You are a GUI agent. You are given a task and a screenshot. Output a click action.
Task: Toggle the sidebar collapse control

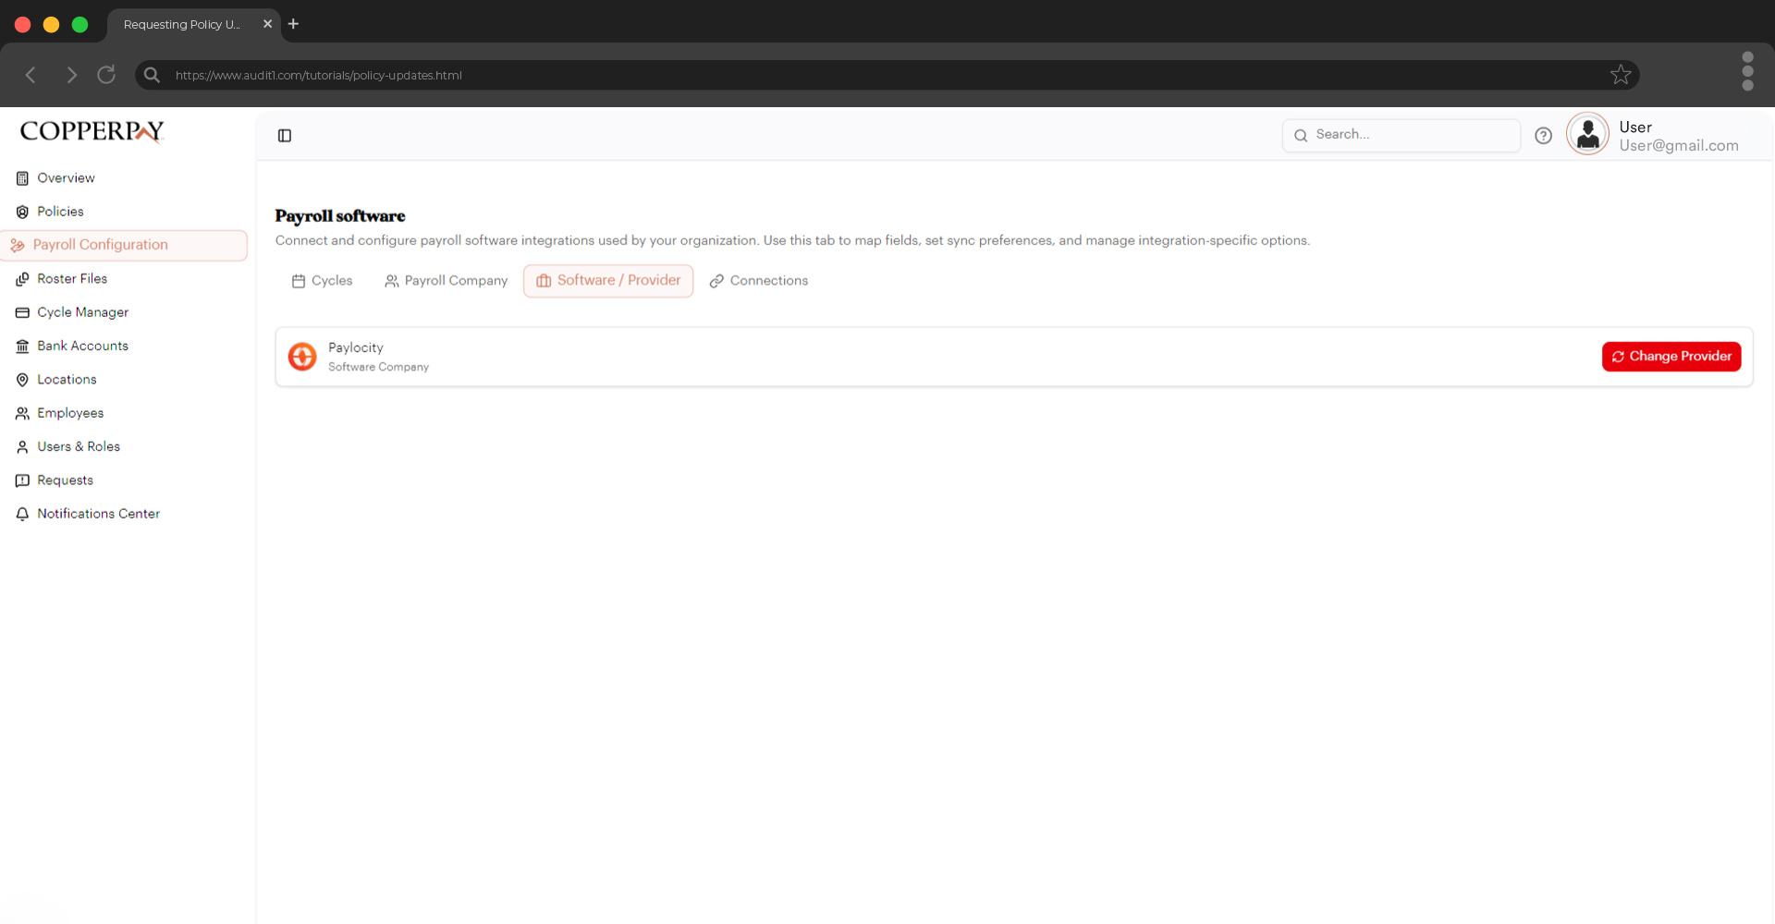tap(284, 135)
